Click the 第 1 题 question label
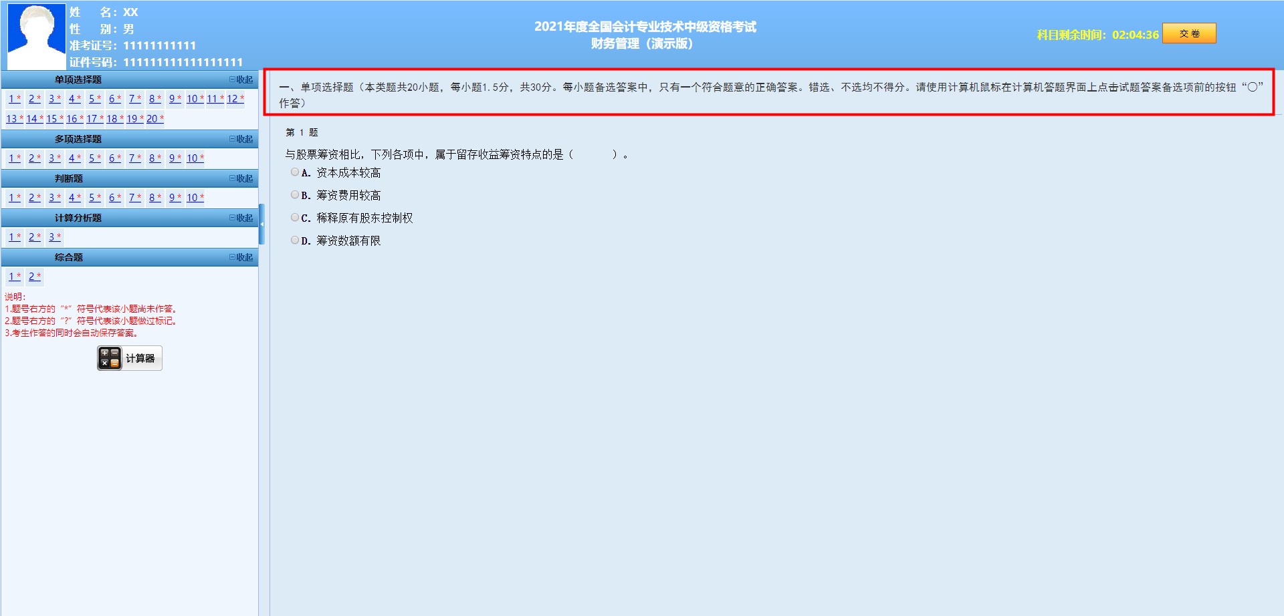Viewport: 1284px width, 616px height. coord(302,132)
